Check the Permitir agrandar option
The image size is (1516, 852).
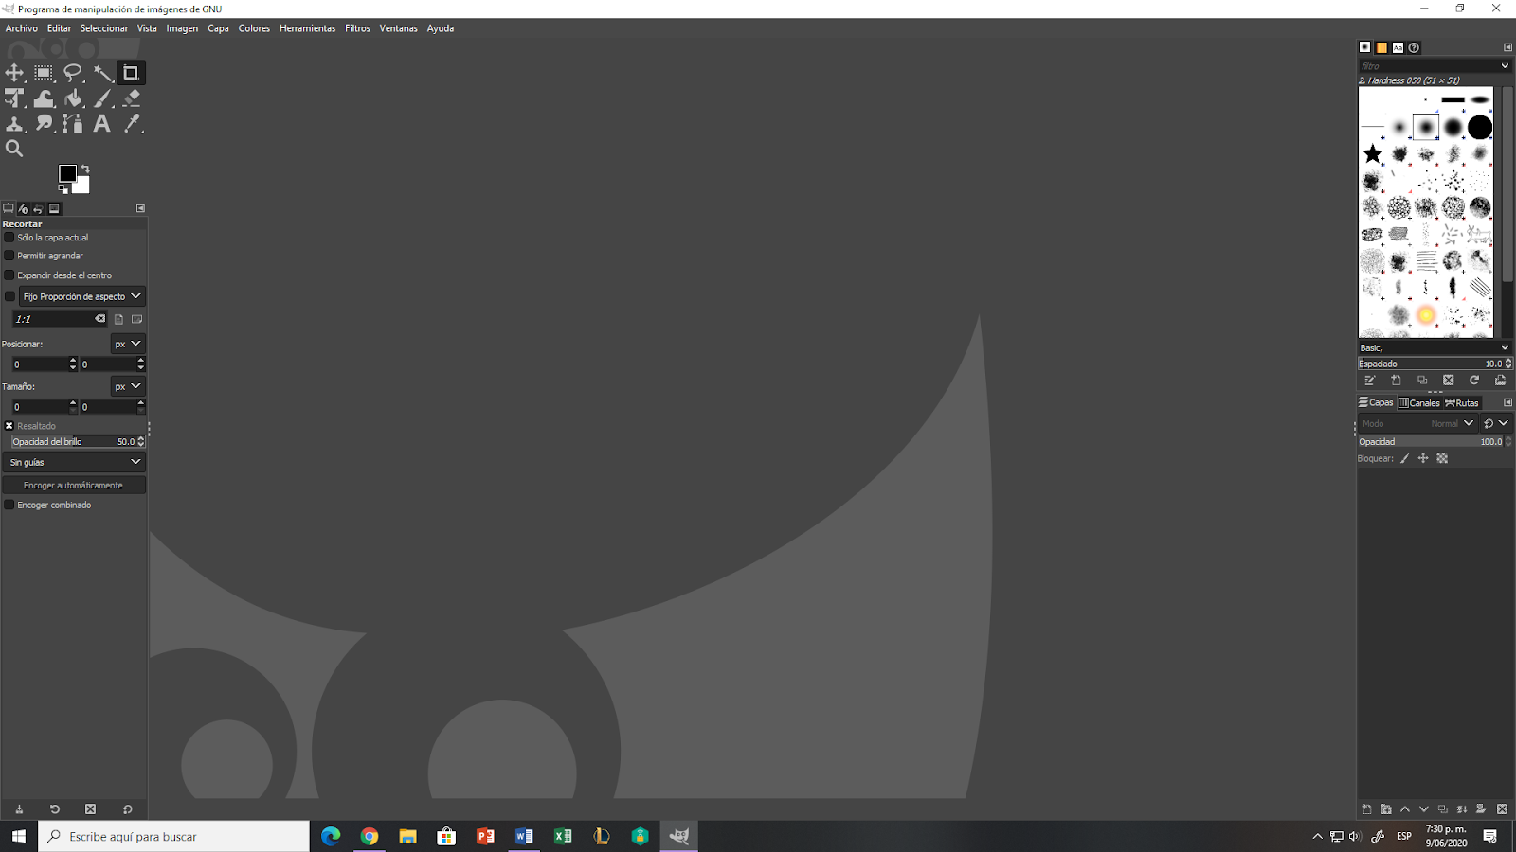point(8,256)
